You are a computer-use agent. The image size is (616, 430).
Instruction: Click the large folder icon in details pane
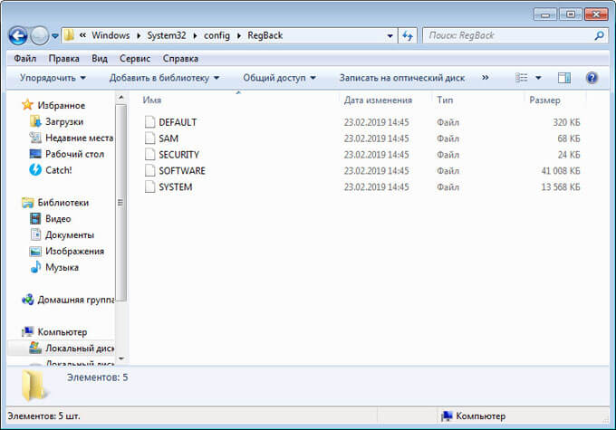[34, 386]
